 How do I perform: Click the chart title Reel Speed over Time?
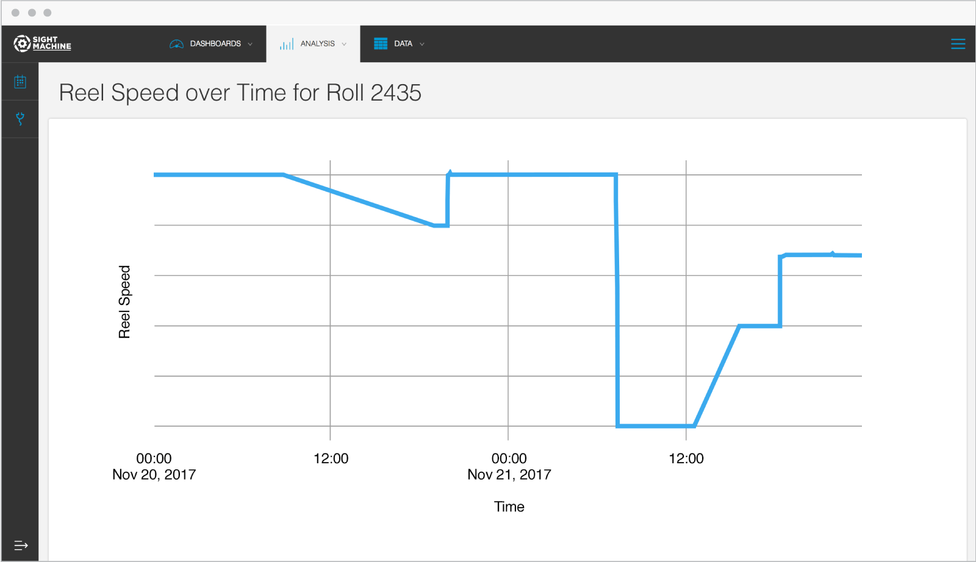(240, 93)
